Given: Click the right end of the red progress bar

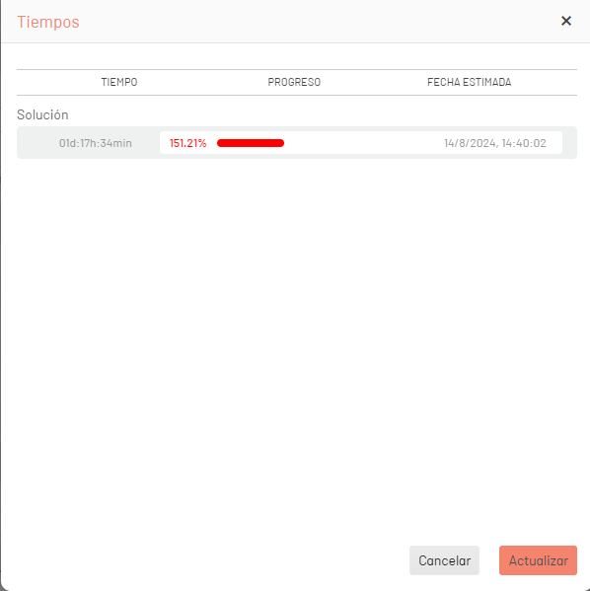Looking at the screenshot, I should click(x=281, y=143).
